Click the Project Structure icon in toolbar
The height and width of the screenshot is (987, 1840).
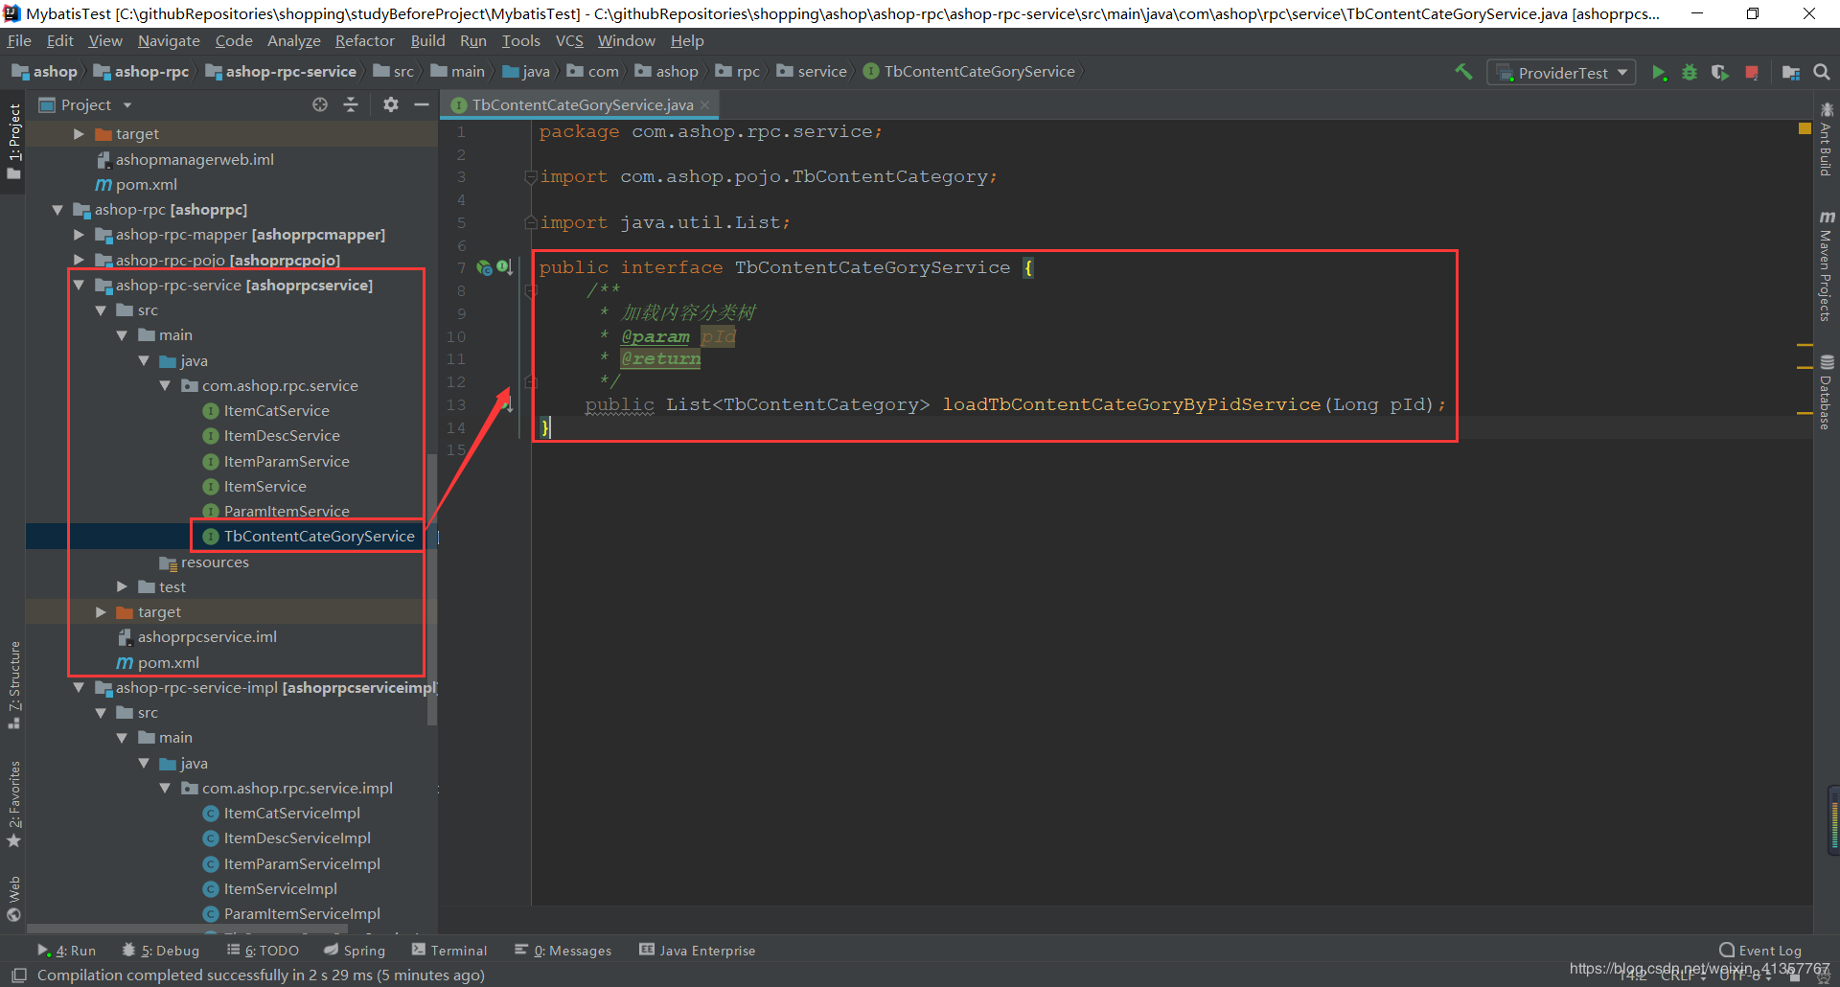pyautogui.click(x=1790, y=73)
